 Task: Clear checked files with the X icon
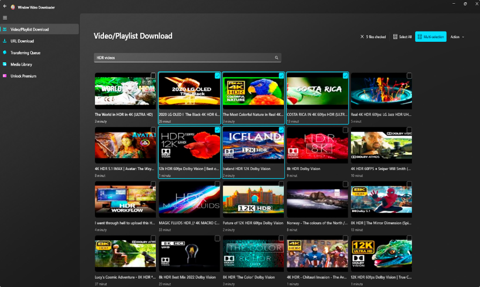pos(362,36)
